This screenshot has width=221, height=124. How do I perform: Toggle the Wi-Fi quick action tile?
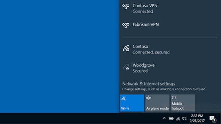132,103
